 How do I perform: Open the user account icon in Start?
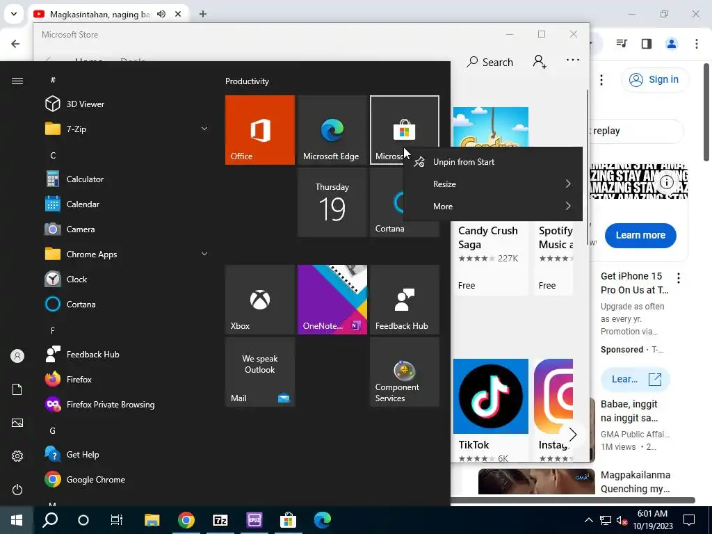point(17,356)
